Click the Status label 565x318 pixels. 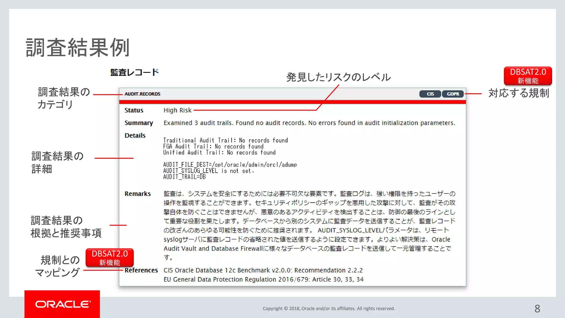click(x=134, y=110)
